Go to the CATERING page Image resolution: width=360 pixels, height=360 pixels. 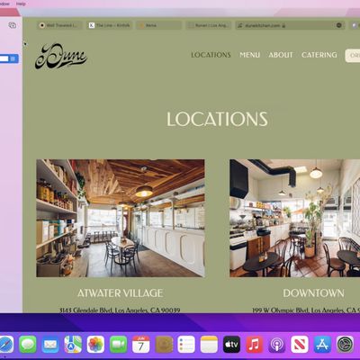coord(319,55)
